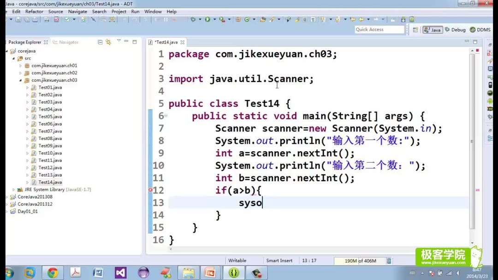Open the Refactor menu
Viewport: 498px width, 280px height.
[x=35, y=12]
